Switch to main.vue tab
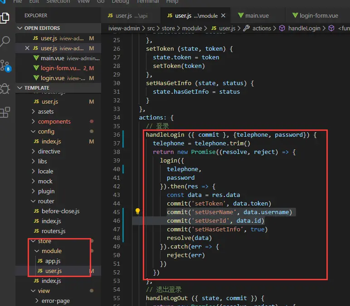Screen dimensions: 350x306 [x=258, y=15]
